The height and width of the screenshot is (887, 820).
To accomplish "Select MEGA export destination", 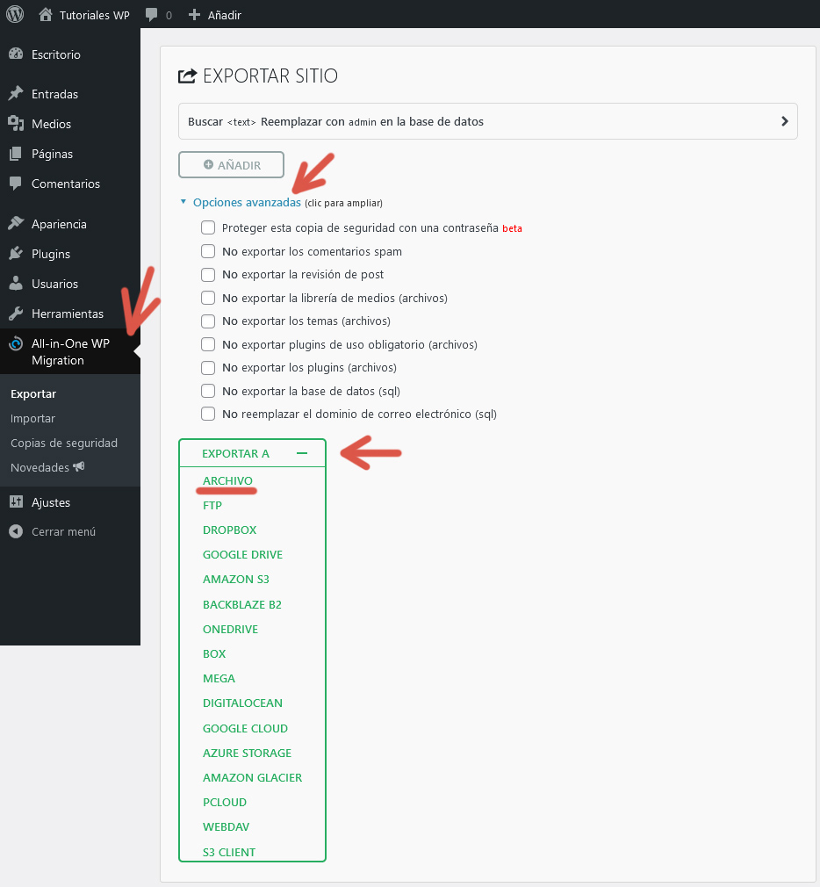I will pyautogui.click(x=219, y=678).
